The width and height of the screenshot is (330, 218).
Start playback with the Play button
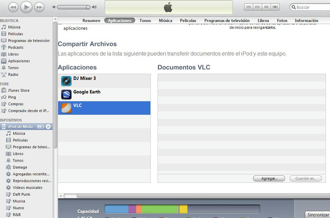click(x=26, y=7)
